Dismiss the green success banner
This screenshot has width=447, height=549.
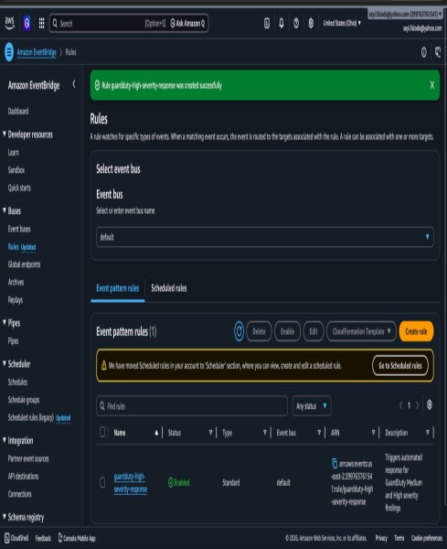pos(432,85)
